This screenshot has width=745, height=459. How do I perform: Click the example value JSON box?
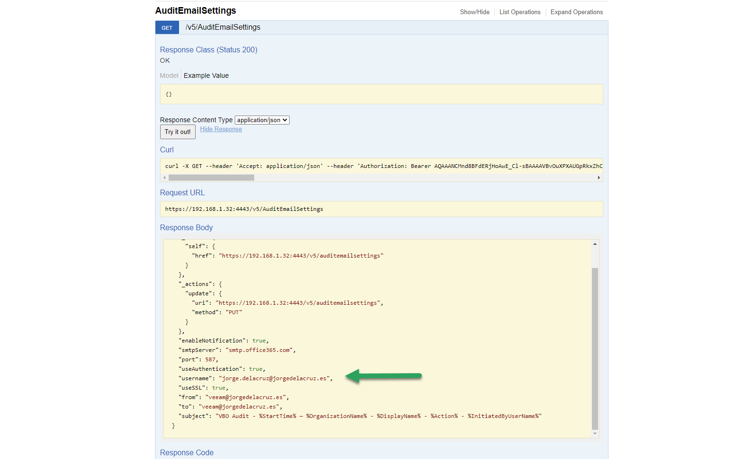pyautogui.click(x=381, y=94)
